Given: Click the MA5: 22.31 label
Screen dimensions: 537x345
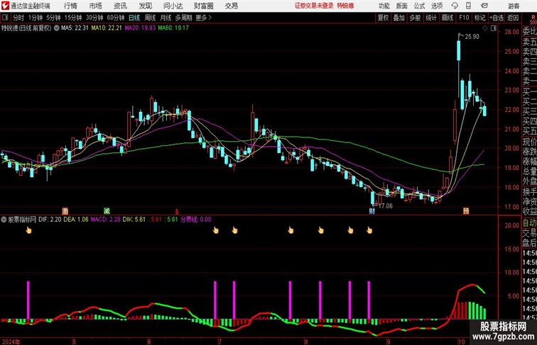Looking at the screenshot, I should pyautogui.click(x=75, y=28).
